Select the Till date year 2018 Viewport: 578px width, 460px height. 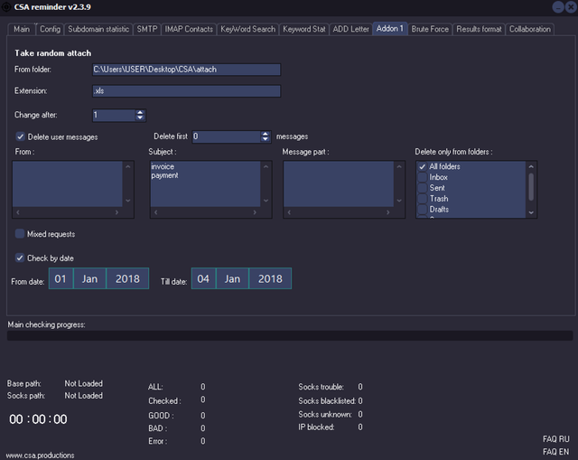click(270, 278)
